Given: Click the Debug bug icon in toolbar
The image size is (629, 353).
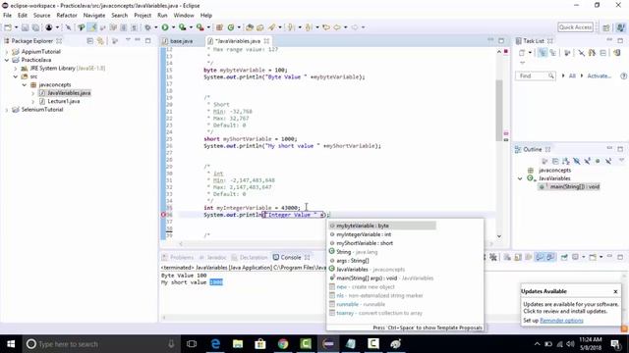Looking at the screenshot, I should coord(147,27).
